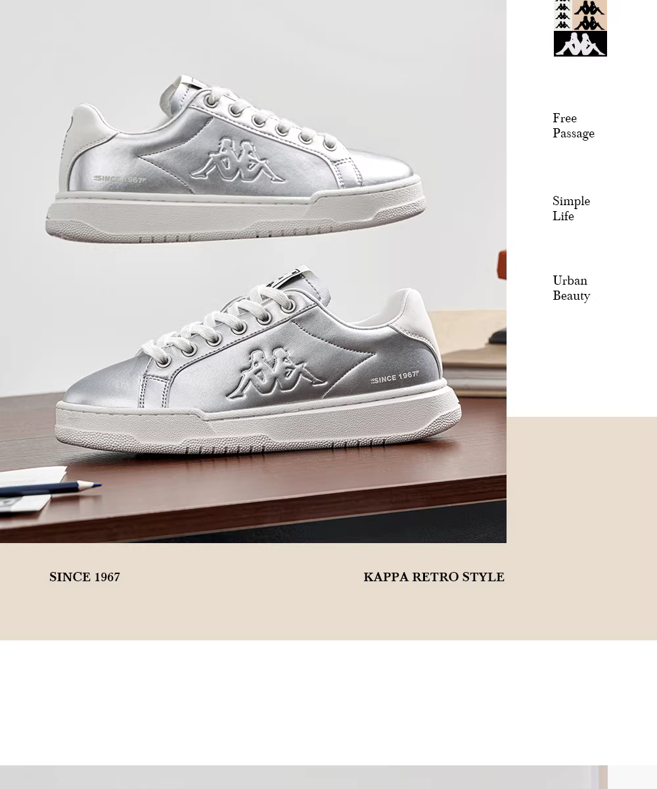The image size is (657, 789).
Task: Click the small stacked Kappa logos column
Action: tap(563, 15)
